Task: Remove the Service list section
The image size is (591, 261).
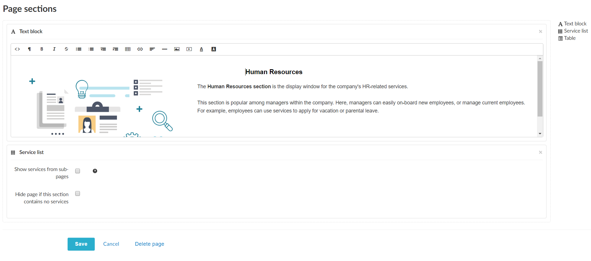Action: pos(540,152)
